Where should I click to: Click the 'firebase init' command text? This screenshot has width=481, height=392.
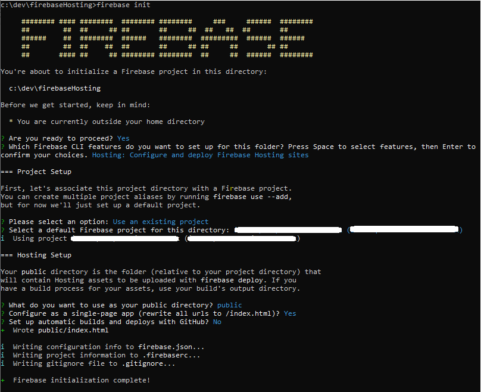click(123, 5)
